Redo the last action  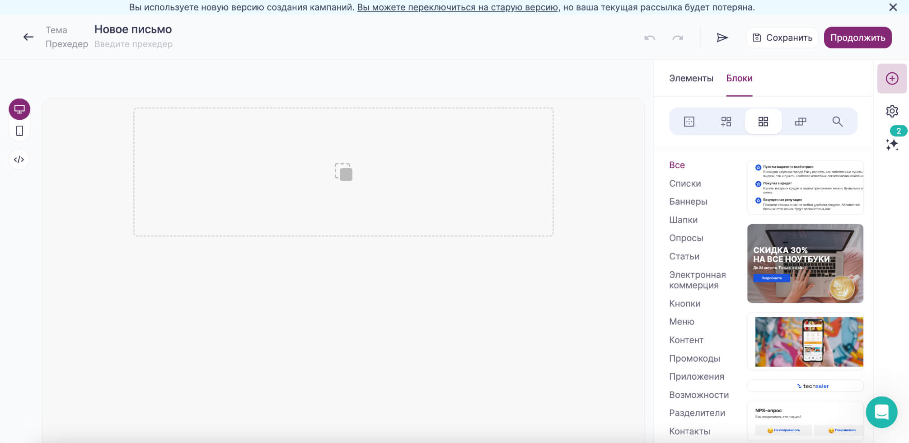click(x=677, y=38)
